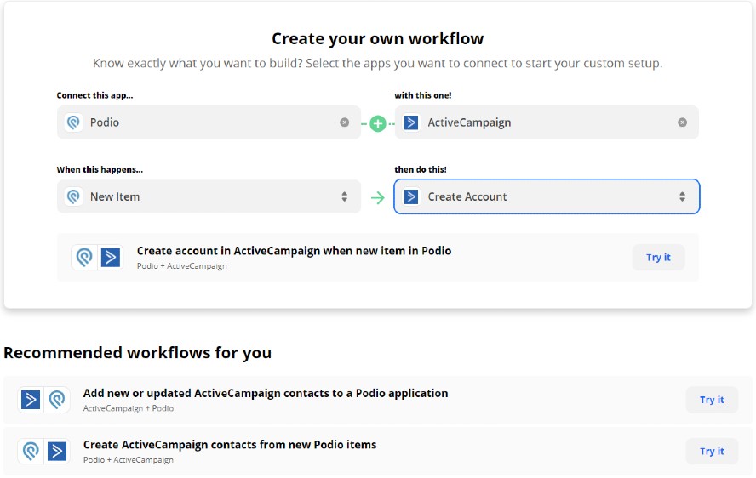
Task: Open 'Create ActiveCampaign contacts from new Podio items' title
Action: pyautogui.click(x=230, y=445)
